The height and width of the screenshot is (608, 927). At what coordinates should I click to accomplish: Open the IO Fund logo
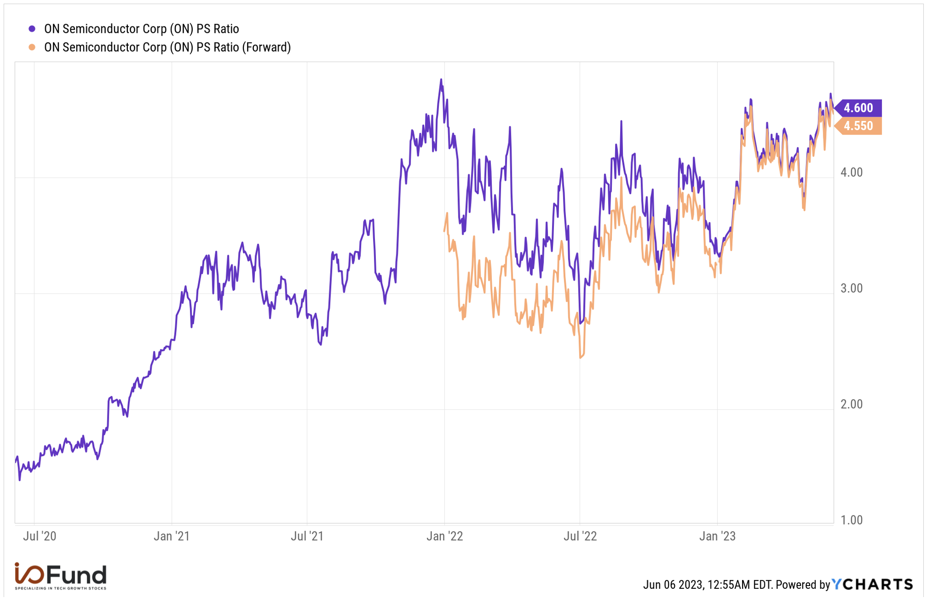[60, 576]
